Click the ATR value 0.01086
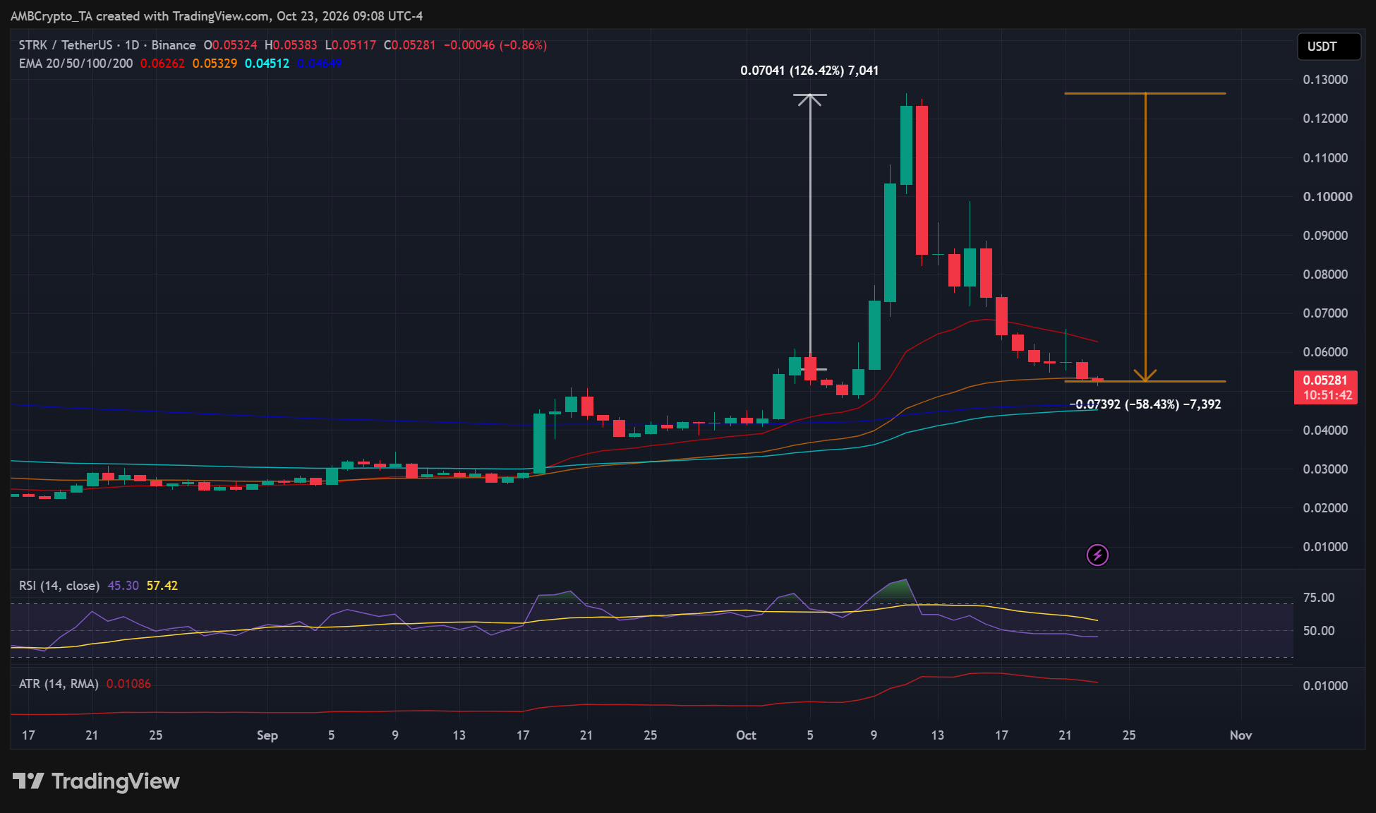The width and height of the screenshot is (1376, 813). 128,684
